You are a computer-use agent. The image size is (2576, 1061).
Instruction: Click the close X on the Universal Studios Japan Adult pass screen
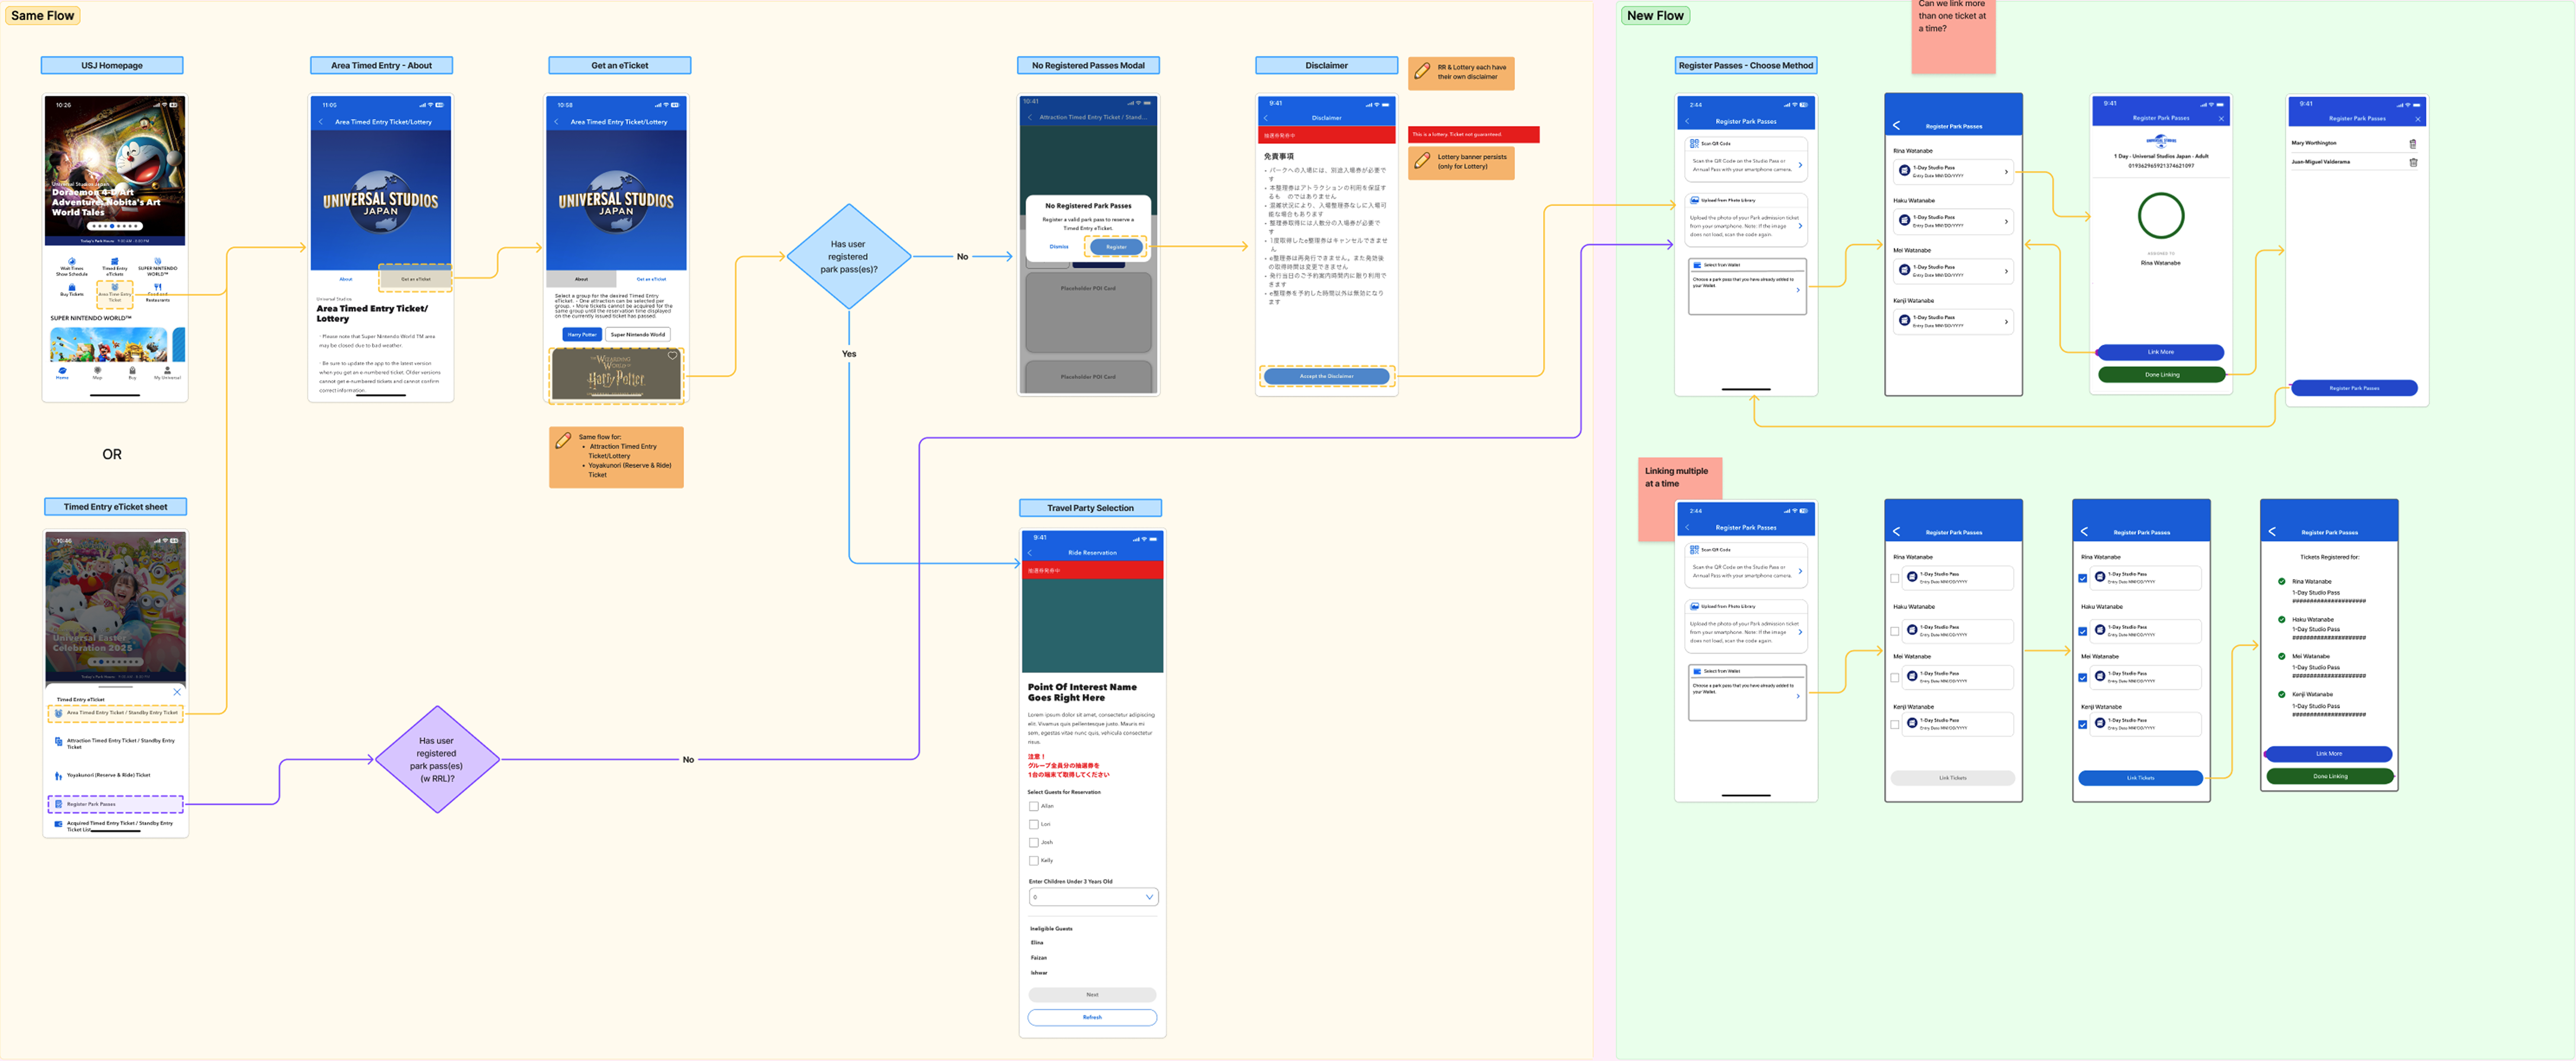click(x=2221, y=119)
